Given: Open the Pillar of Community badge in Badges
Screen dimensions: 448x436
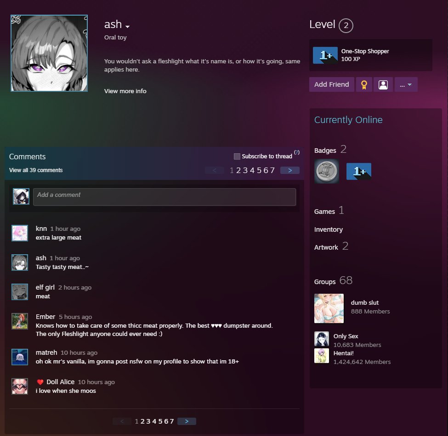Looking at the screenshot, I should pyautogui.click(x=327, y=170).
